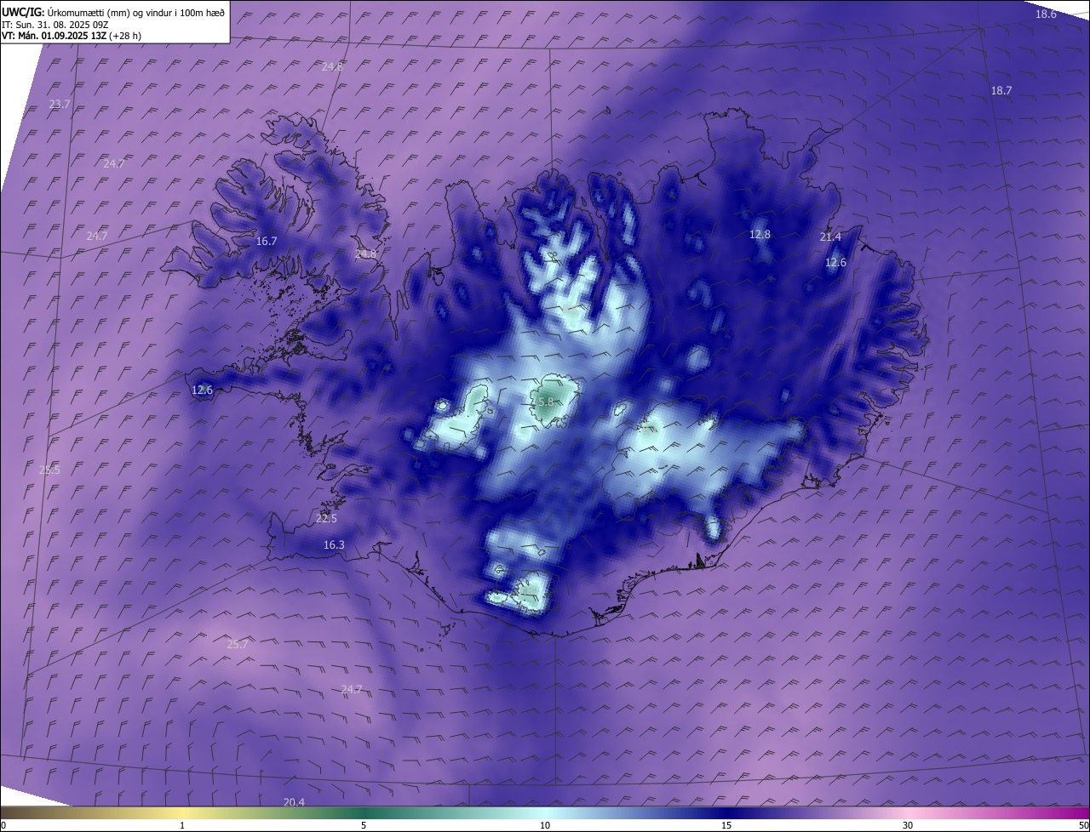The image size is (1090, 832).
Task: Click the 5.8 value inside the glacier outline
Action: (547, 402)
